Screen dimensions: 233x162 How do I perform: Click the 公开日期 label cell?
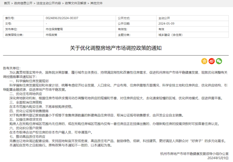pyautogui.click(x=136, y=24)
